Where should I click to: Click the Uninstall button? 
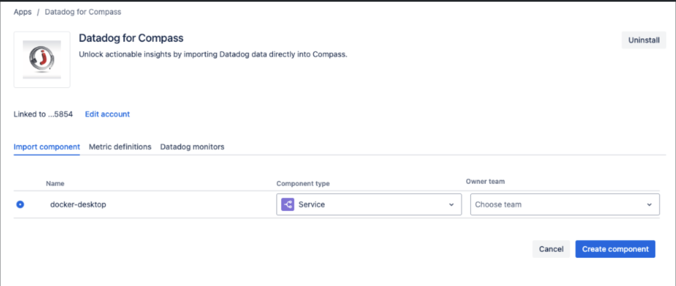click(644, 40)
